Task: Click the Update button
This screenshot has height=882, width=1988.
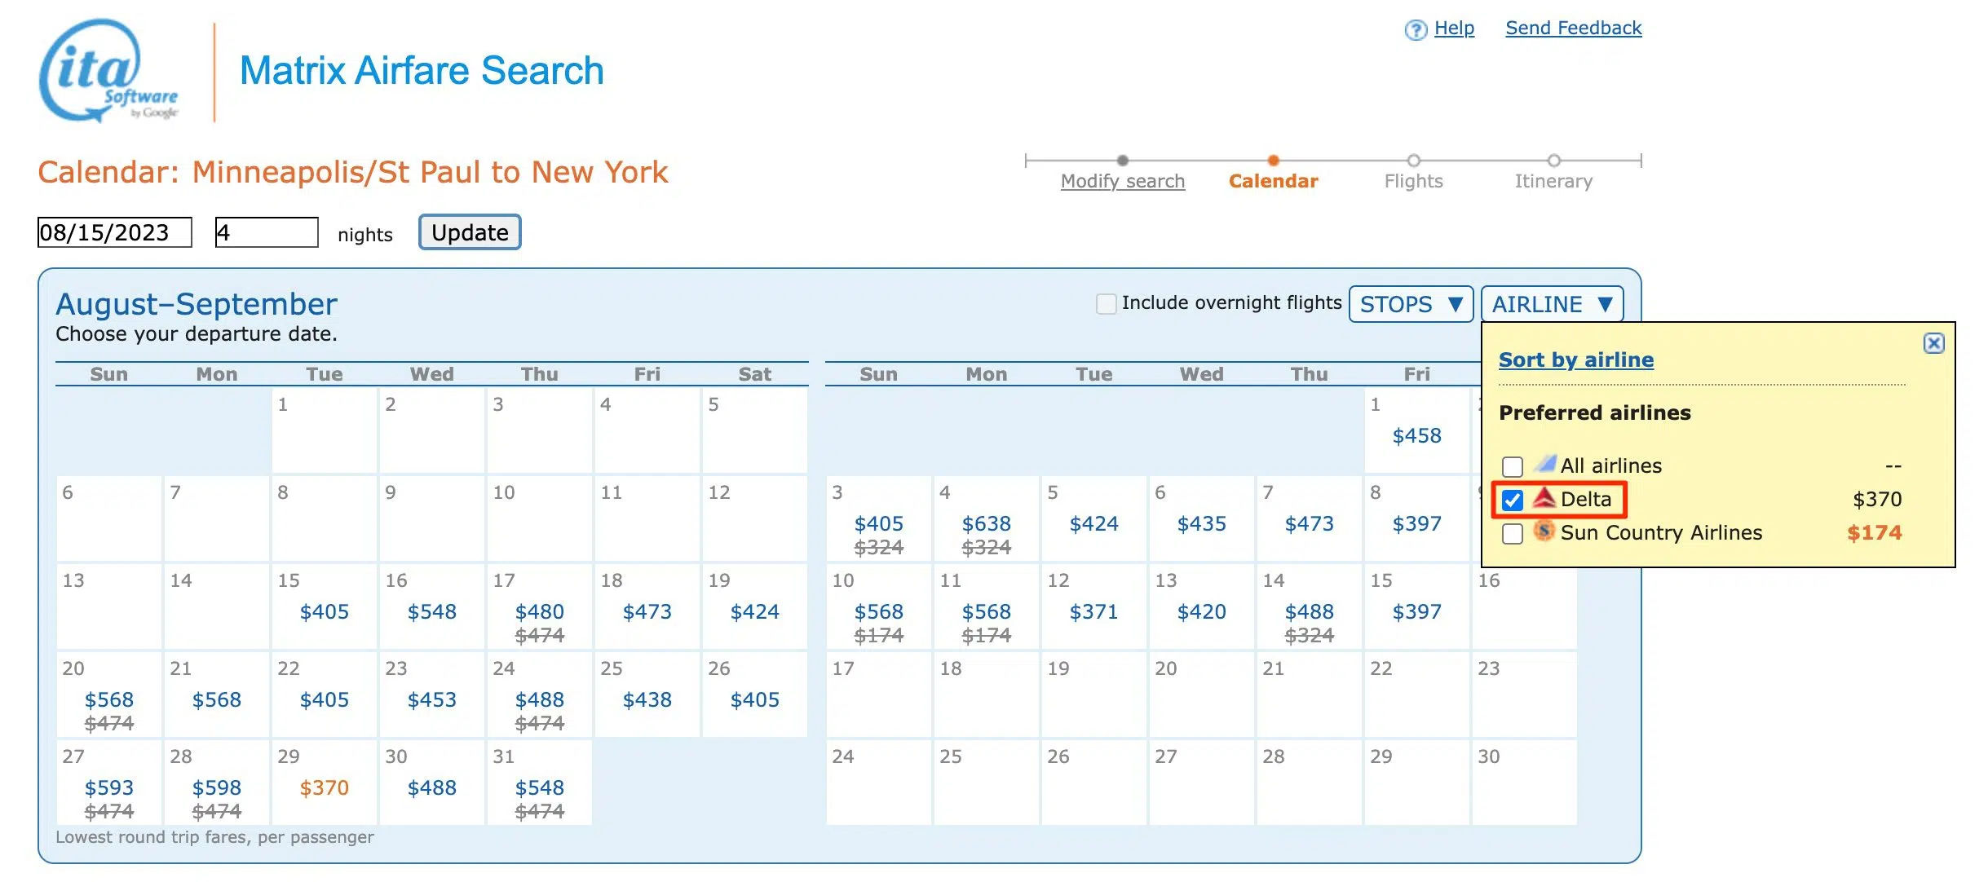Action: tap(470, 232)
